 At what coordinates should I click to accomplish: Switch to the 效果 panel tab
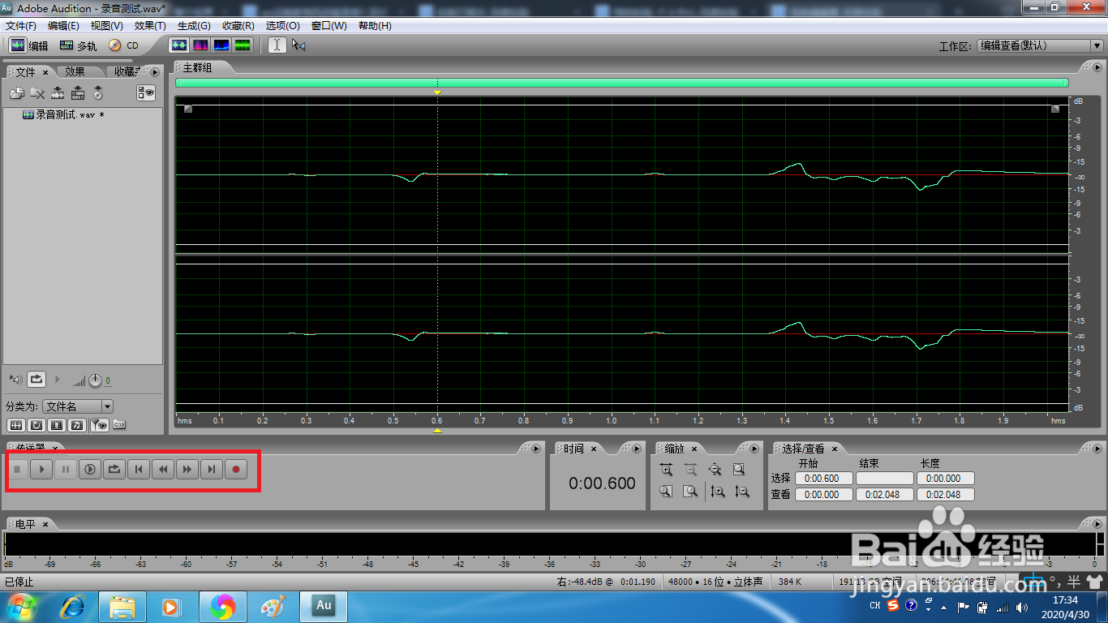(75, 72)
